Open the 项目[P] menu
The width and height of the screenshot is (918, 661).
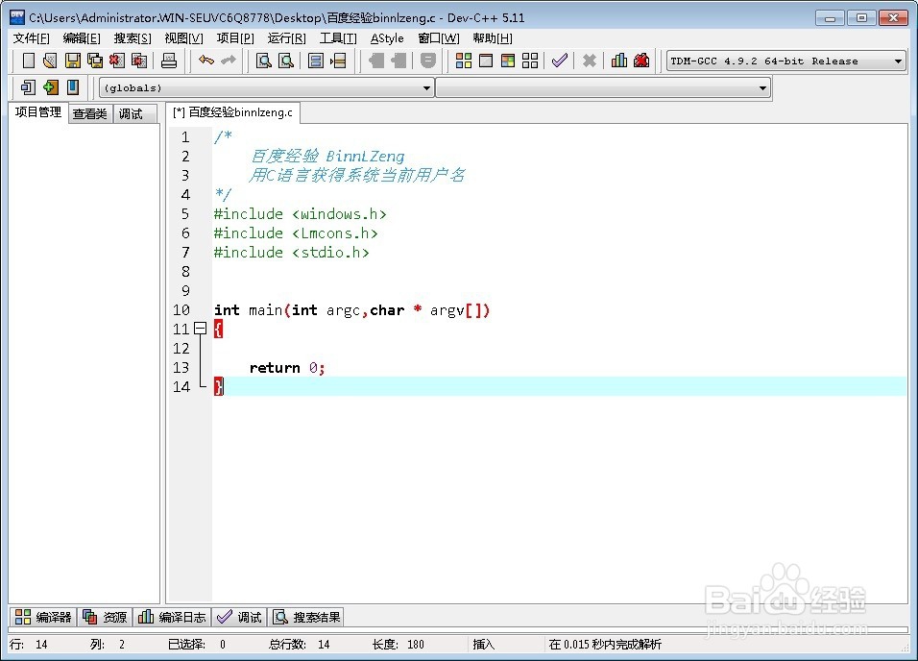click(235, 38)
